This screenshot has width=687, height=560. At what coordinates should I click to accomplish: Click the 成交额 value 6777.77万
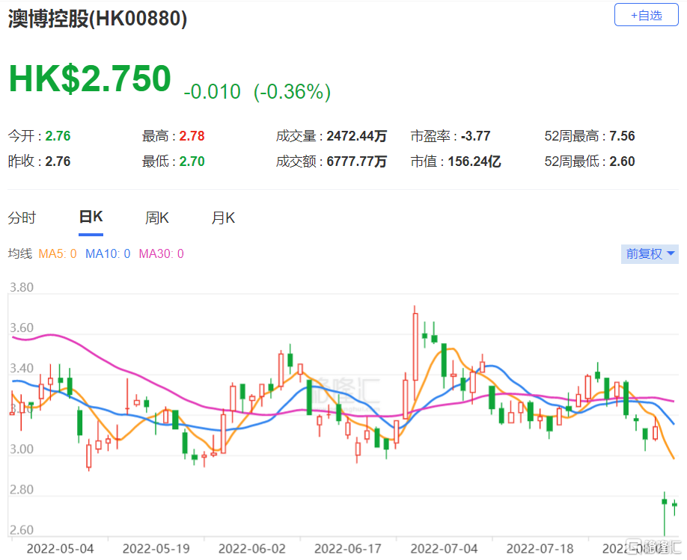[x=357, y=161]
